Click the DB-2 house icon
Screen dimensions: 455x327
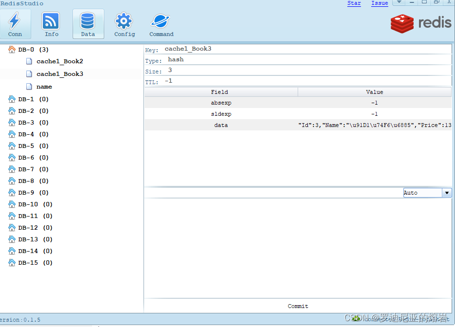12,111
